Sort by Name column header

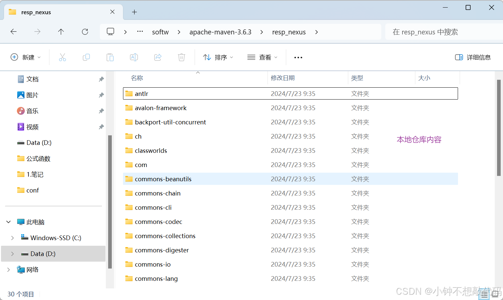(137, 78)
